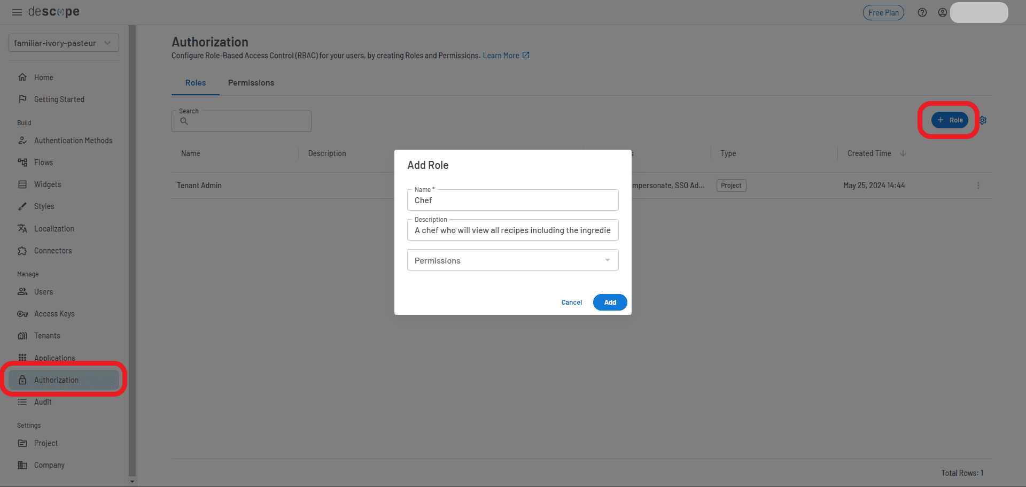Open the hamburger navigation menu
Screen dimensions: 1026x487
(17, 12)
